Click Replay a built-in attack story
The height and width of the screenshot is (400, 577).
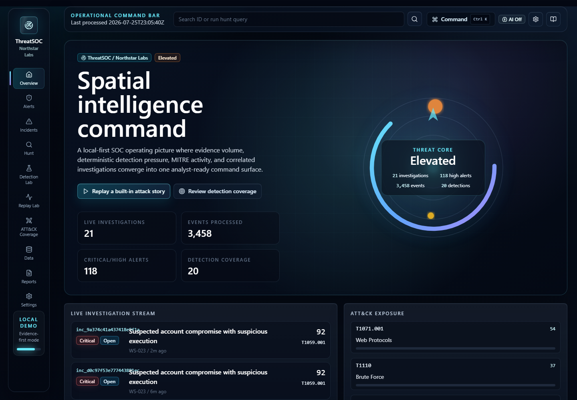[124, 191]
